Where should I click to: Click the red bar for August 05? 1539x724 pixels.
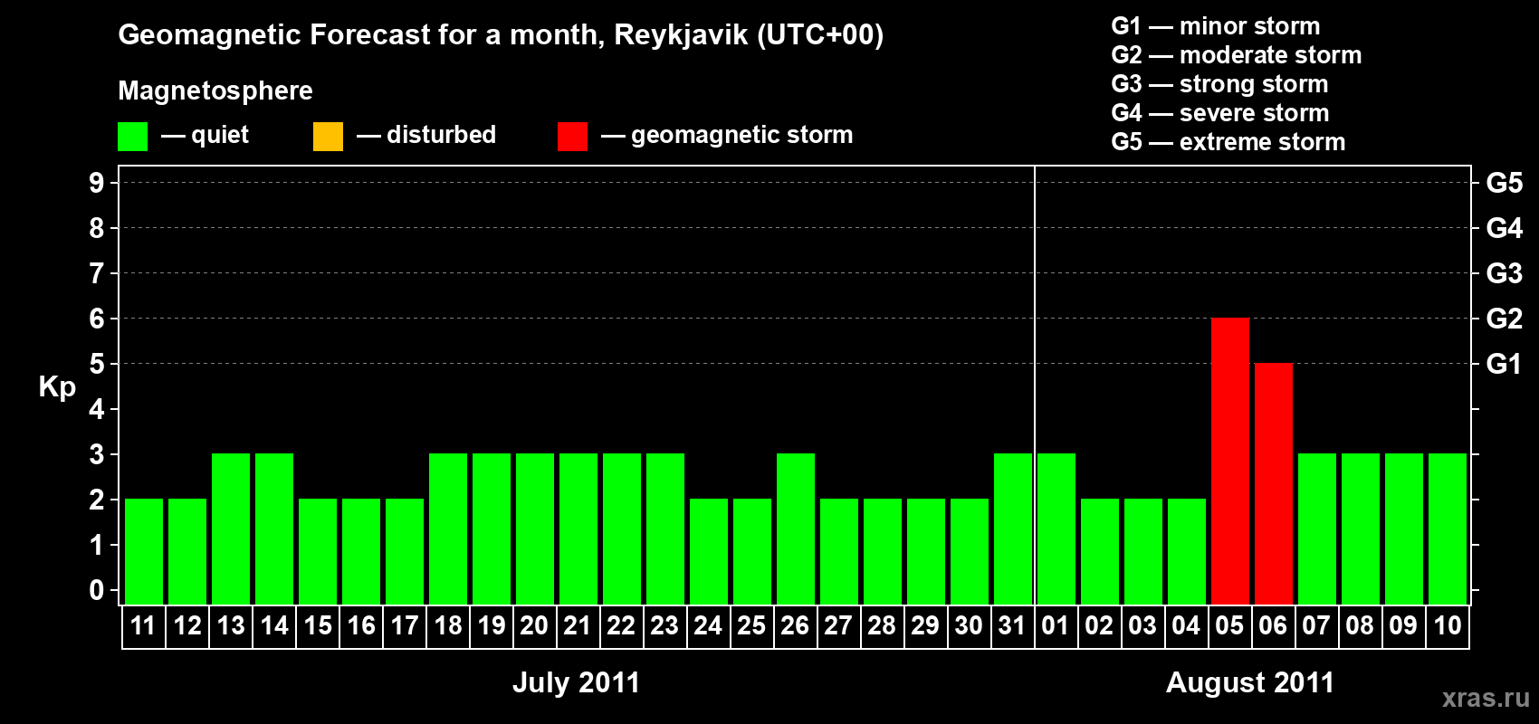[x=1230, y=462]
